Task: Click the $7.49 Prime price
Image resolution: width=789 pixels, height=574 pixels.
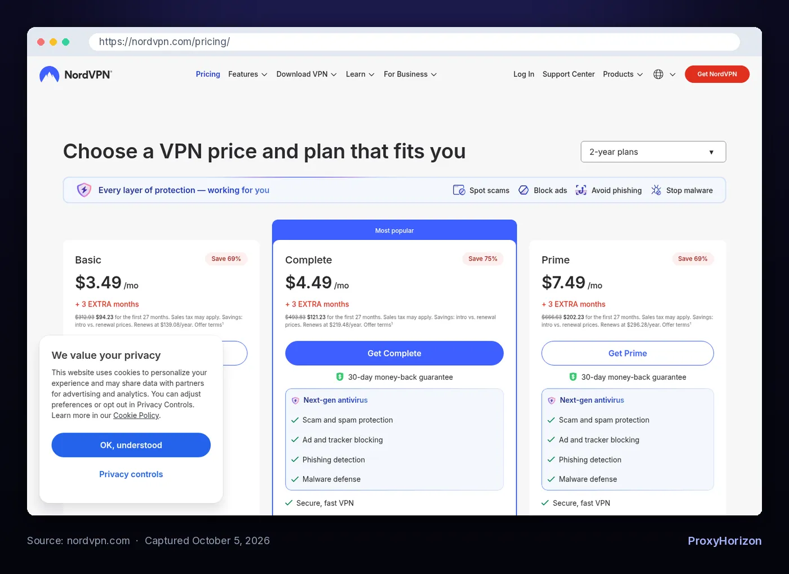Action: coord(564,282)
